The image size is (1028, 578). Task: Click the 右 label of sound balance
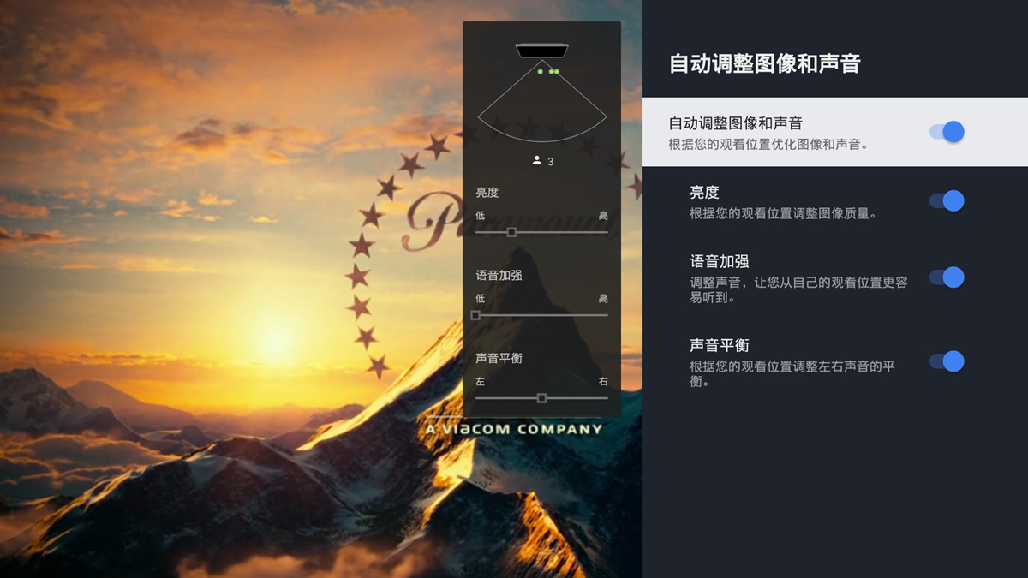pyautogui.click(x=603, y=382)
